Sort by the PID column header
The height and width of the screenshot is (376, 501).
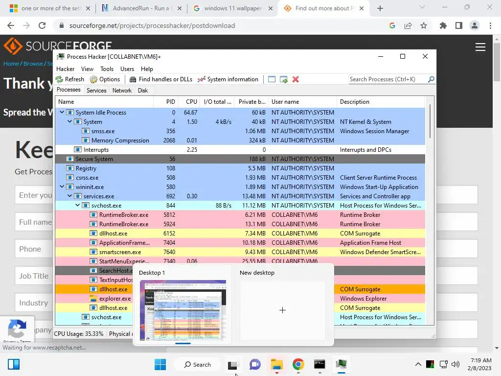166,102
